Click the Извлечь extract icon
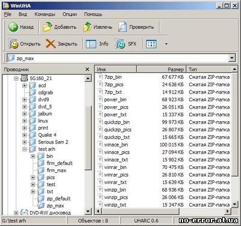Viewport: 241px width, 226px height. coord(87,27)
